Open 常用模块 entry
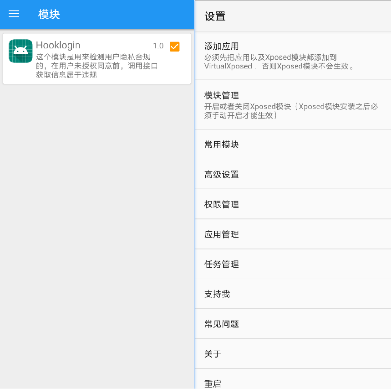This screenshot has width=391, height=389. (x=293, y=145)
